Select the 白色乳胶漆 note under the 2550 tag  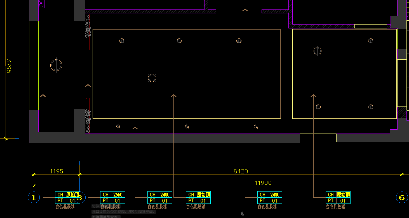[110, 207]
